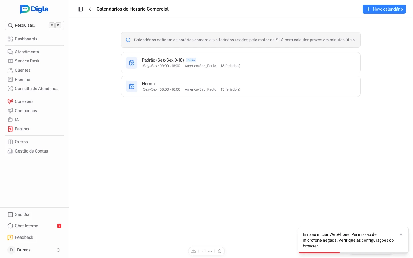Click the IA robot icon
This screenshot has width=413, height=258.
[x=10, y=120]
